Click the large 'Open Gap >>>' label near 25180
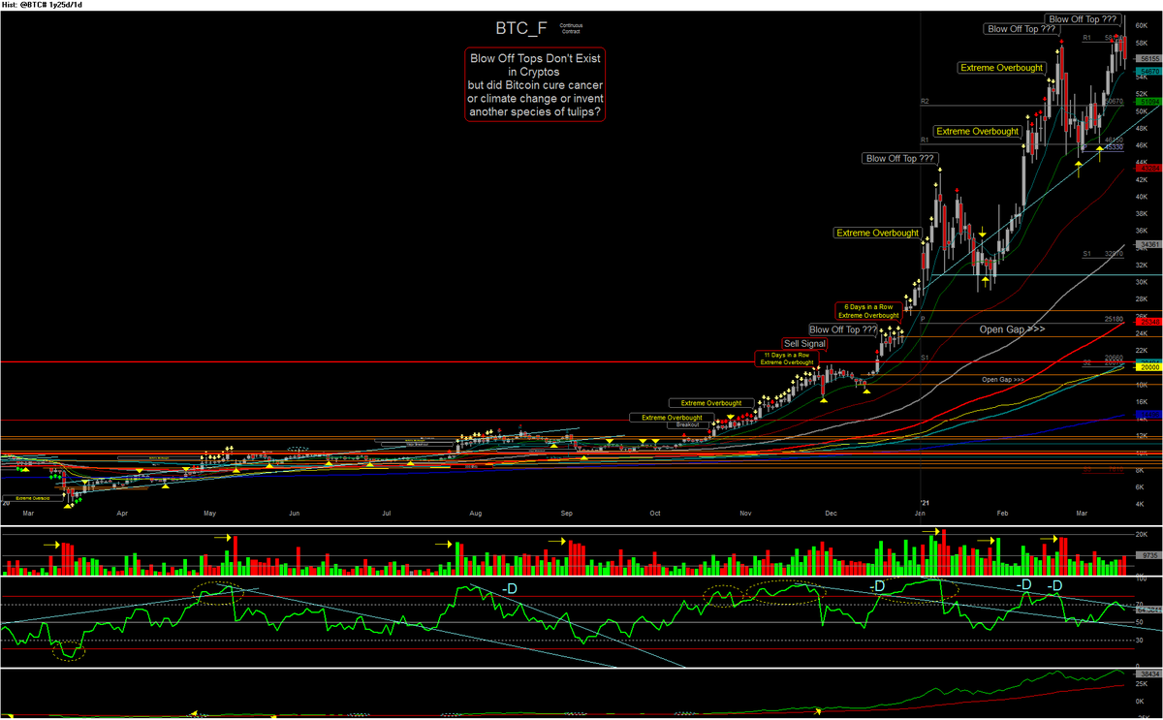This screenshot has width=1163, height=720. tap(1012, 329)
